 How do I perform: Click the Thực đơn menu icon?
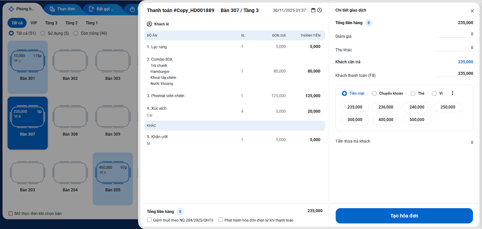52,9
